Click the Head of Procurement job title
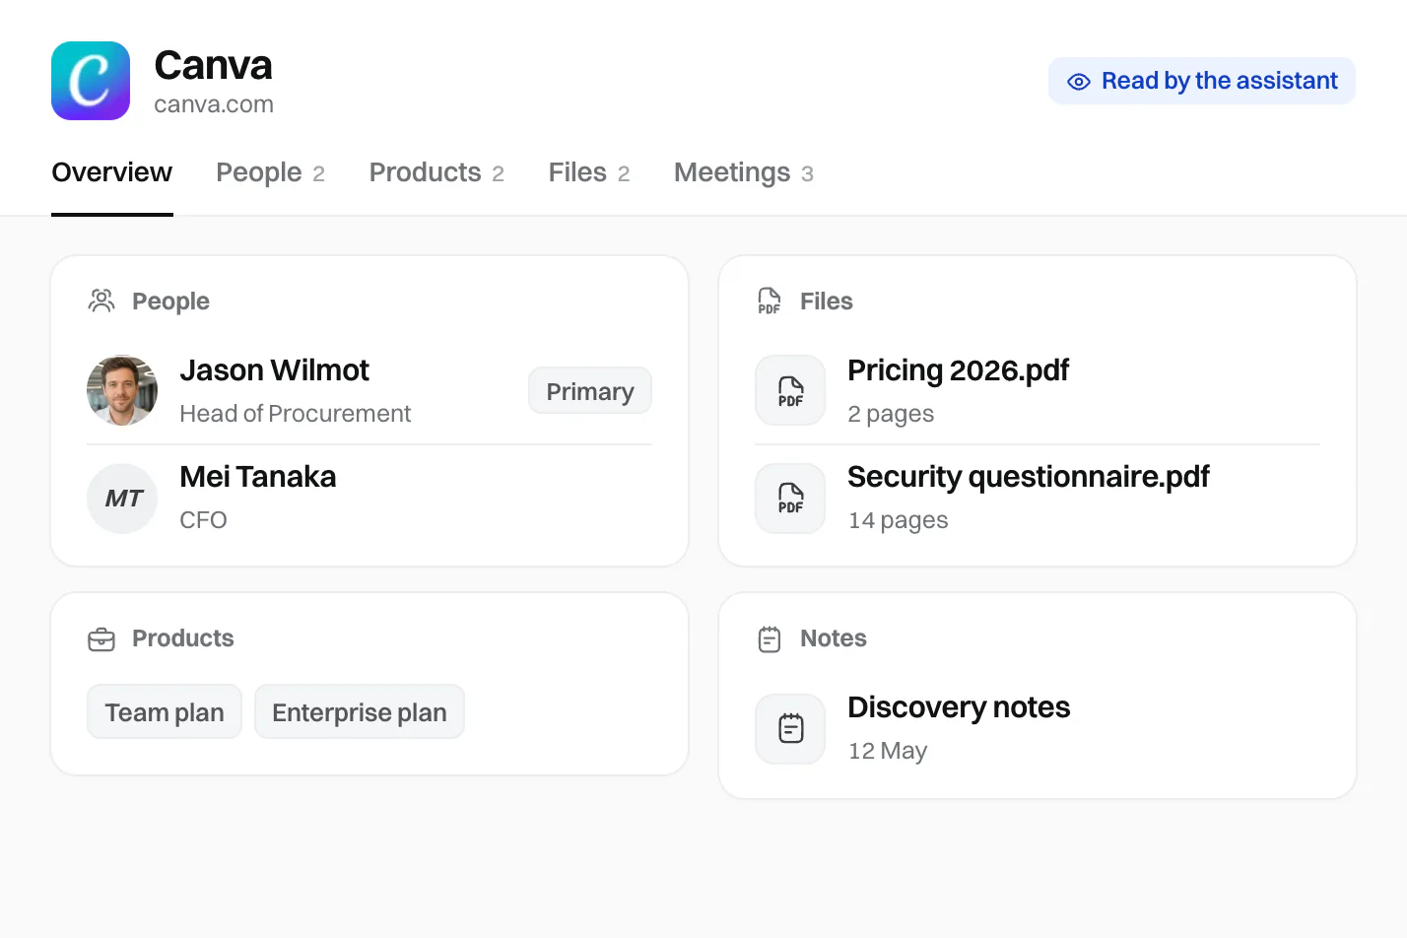The width and height of the screenshot is (1407, 938). pos(295,414)
